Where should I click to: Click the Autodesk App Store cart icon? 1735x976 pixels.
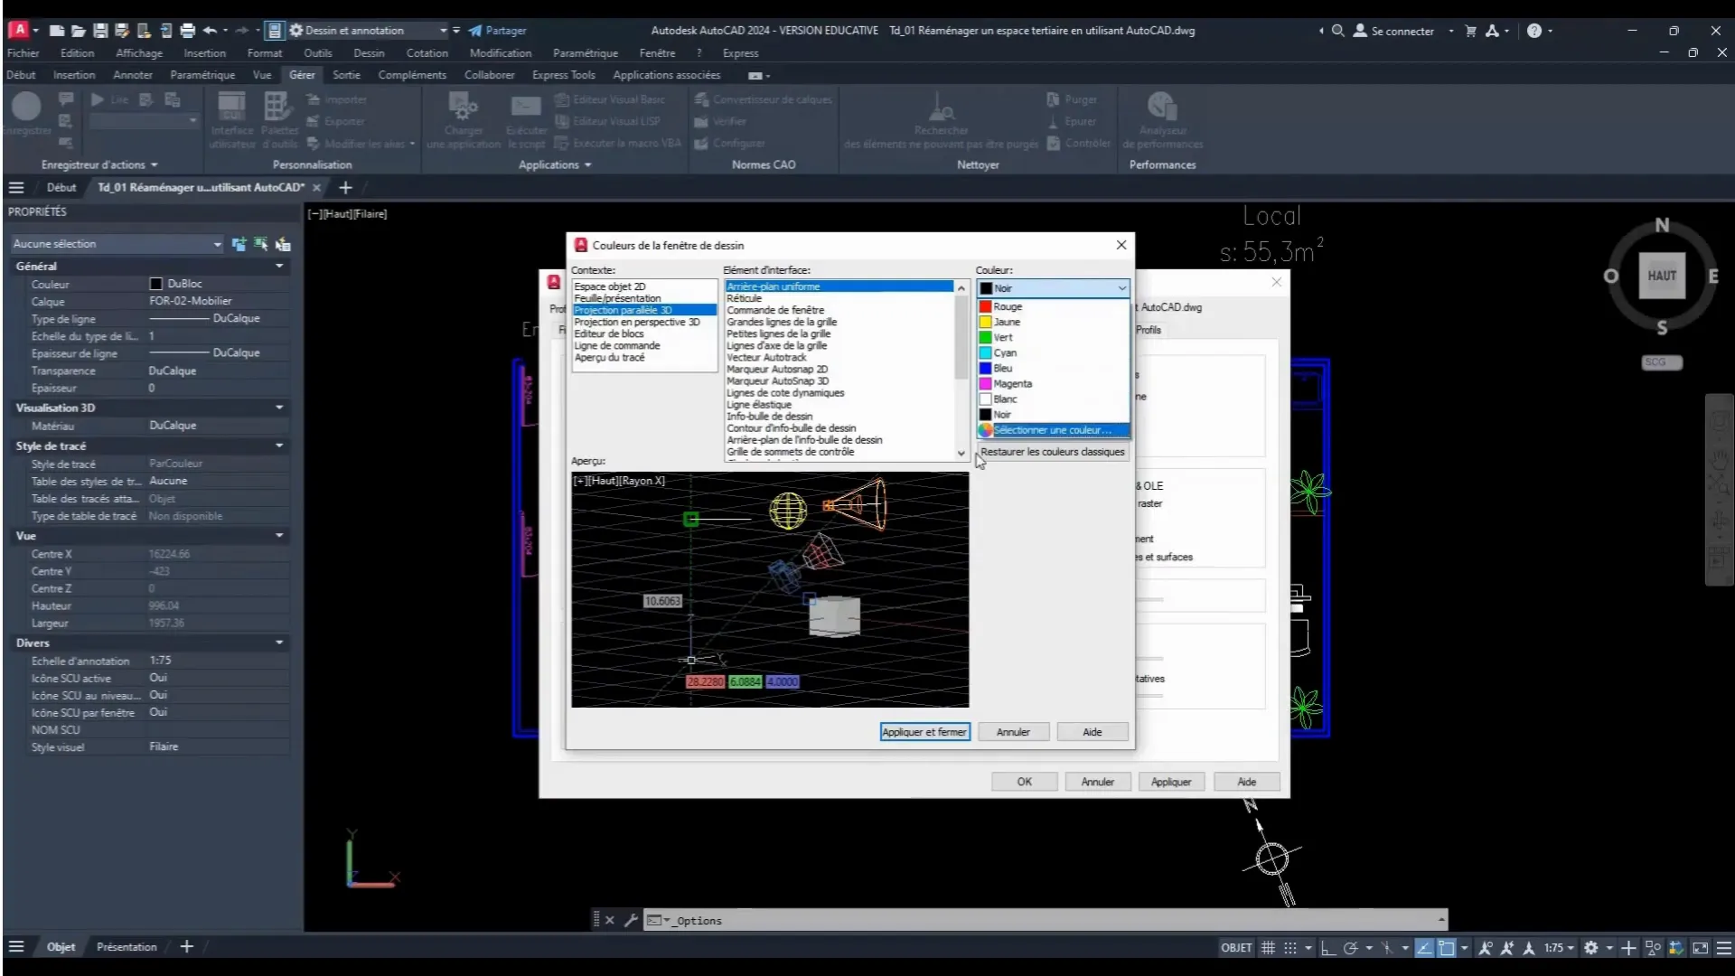click(x=1470, y=31)
